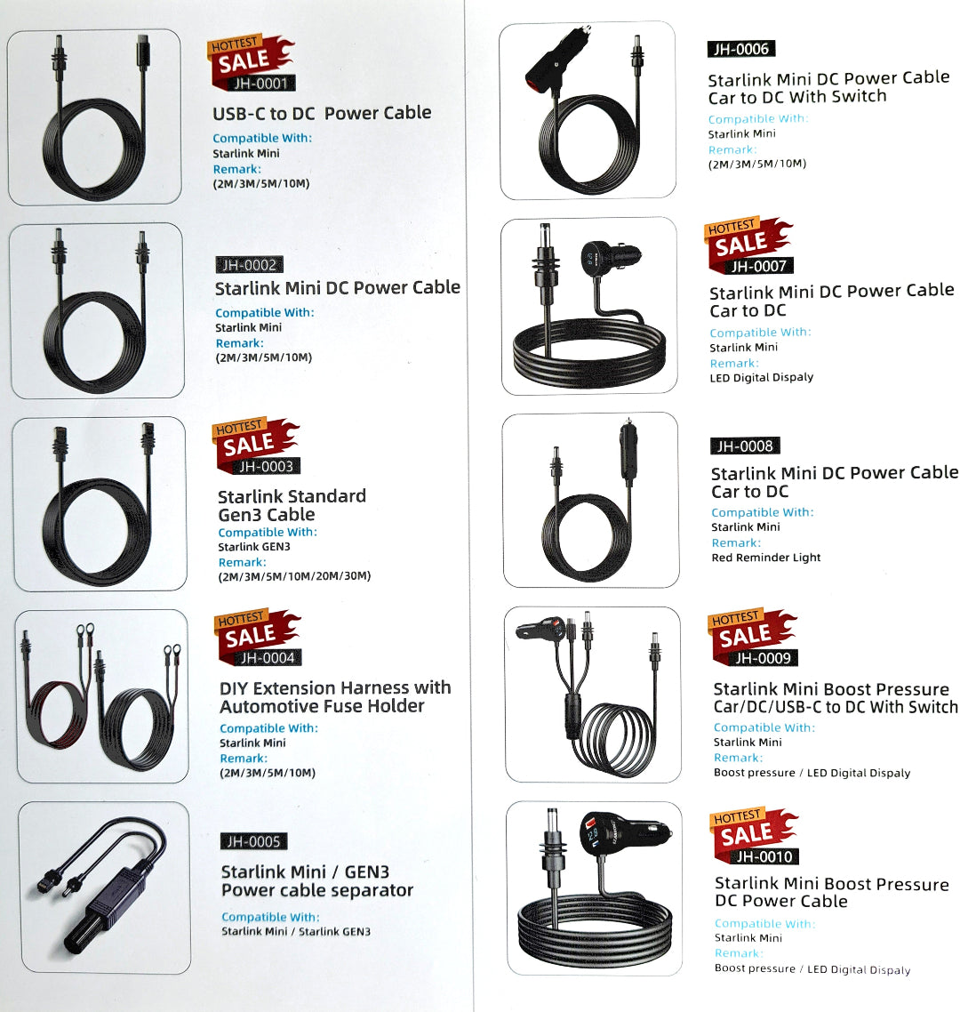Click the JH-0009 three-way boost cable image
This screenshot has height=1012, width=960.
point(593,695)
